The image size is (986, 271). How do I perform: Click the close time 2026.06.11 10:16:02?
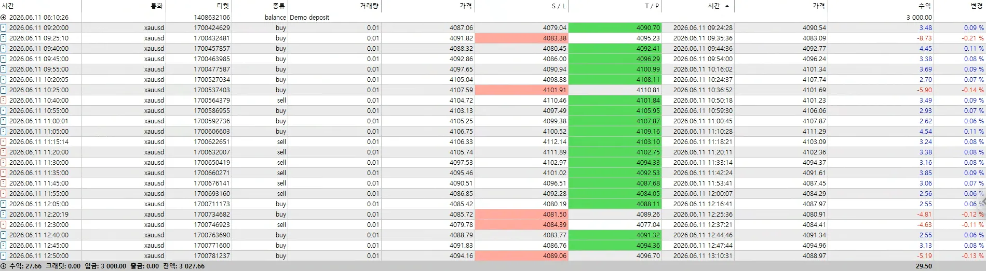tap(703, 69)
